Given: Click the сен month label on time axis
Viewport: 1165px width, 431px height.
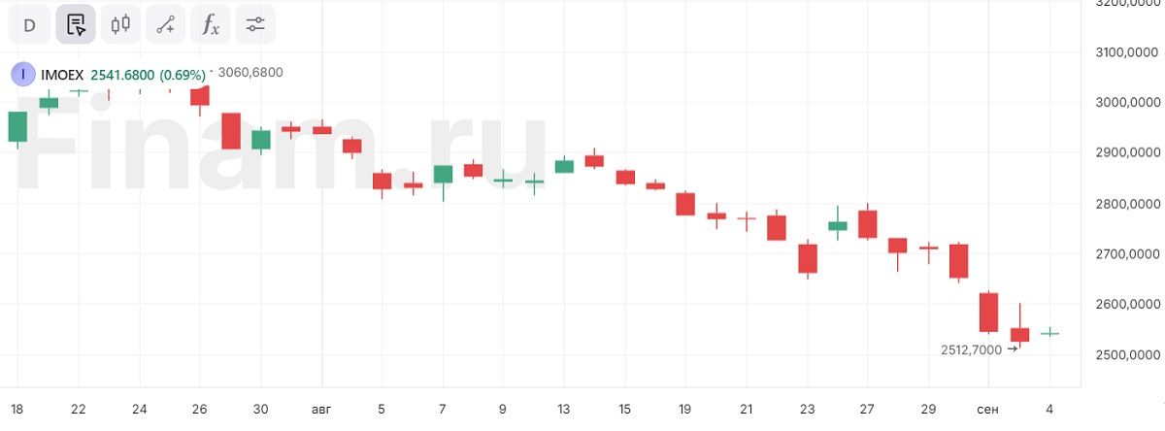Looking at the screenshot, I should point(988,409).
